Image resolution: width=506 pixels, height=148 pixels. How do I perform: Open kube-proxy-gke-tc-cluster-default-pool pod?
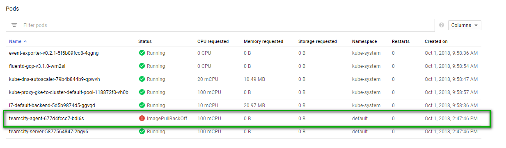tap(69, 92)
